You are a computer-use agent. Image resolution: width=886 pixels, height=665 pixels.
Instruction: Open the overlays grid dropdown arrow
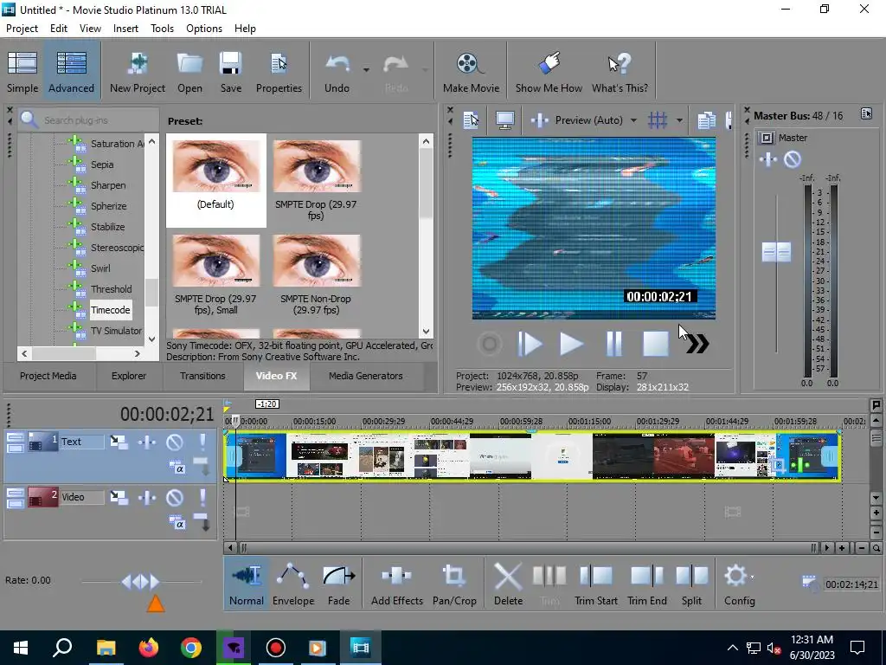[679, 120]
